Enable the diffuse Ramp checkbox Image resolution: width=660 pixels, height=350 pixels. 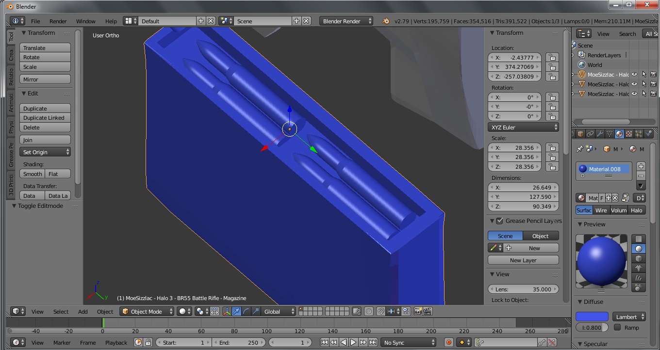tap(617, 328)
